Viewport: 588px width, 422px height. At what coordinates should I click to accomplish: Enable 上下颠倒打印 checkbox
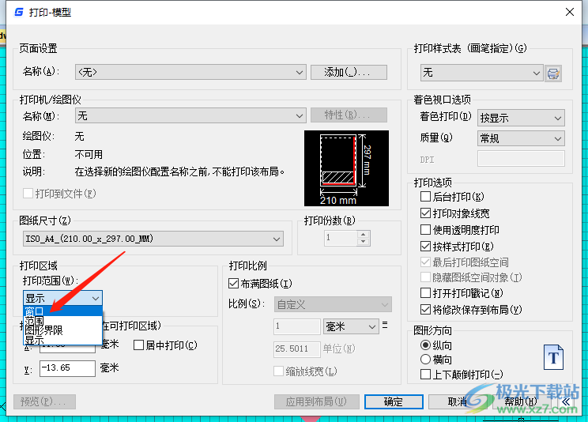point(425,375)
